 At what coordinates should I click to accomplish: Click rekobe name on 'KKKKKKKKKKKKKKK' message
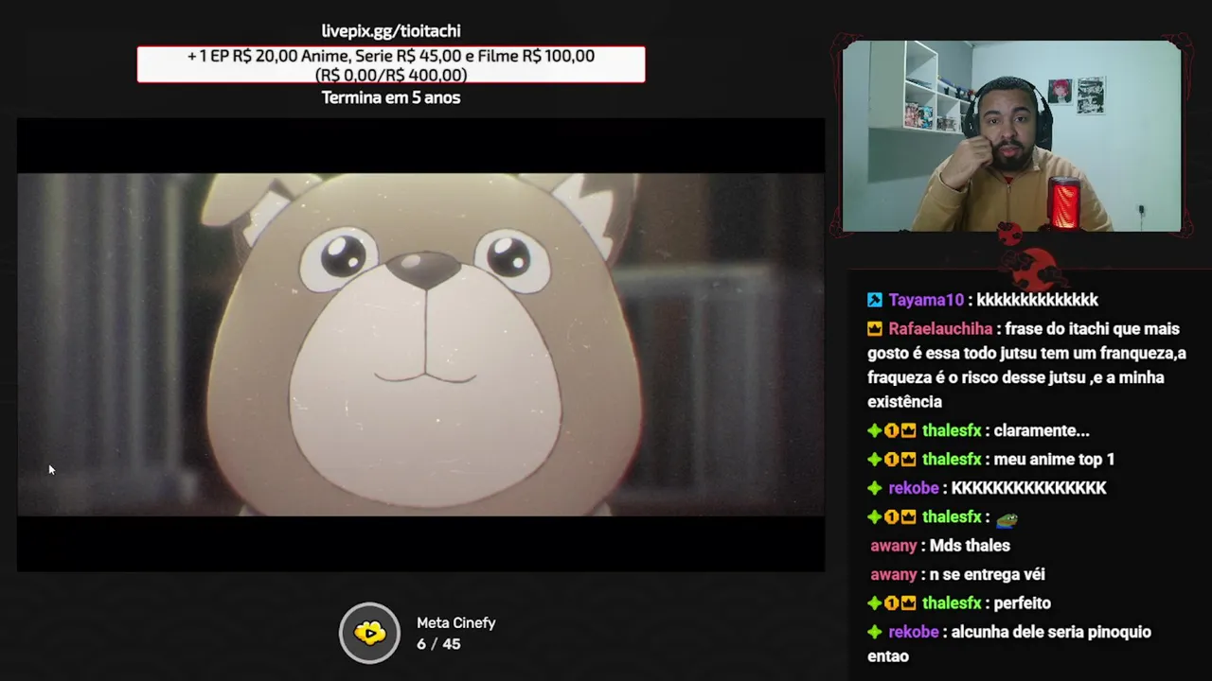(914, 488)
